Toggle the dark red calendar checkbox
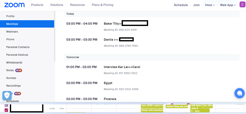Screen dimensions: 246x114 6,110
